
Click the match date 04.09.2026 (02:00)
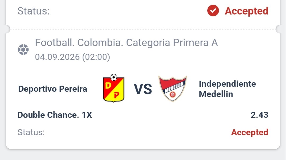pos(72,57)
